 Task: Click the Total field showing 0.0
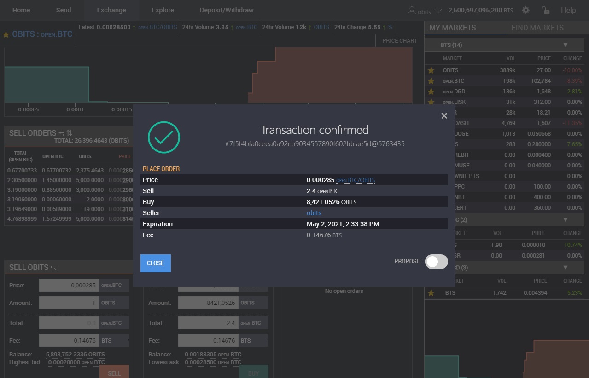point(69,323)
